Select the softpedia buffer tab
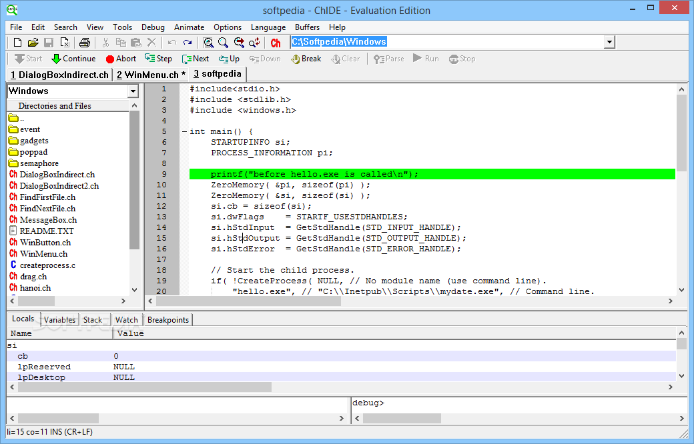694x444 pixels. pos(218,74)
